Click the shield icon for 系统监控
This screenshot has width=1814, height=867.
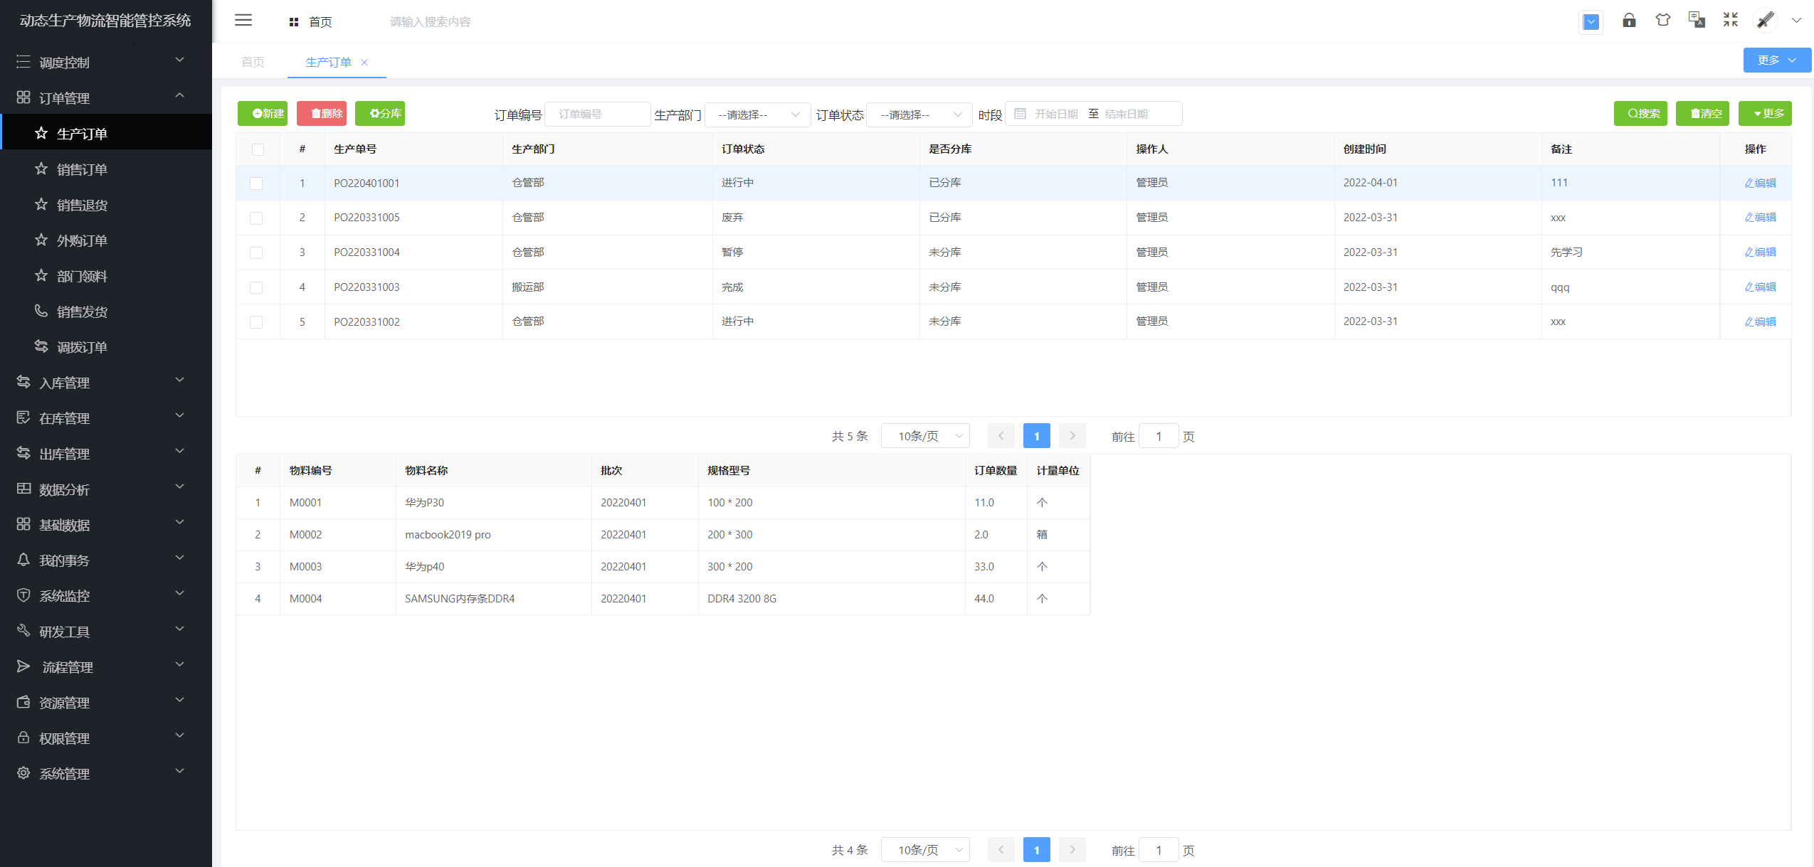coord(23,595)
